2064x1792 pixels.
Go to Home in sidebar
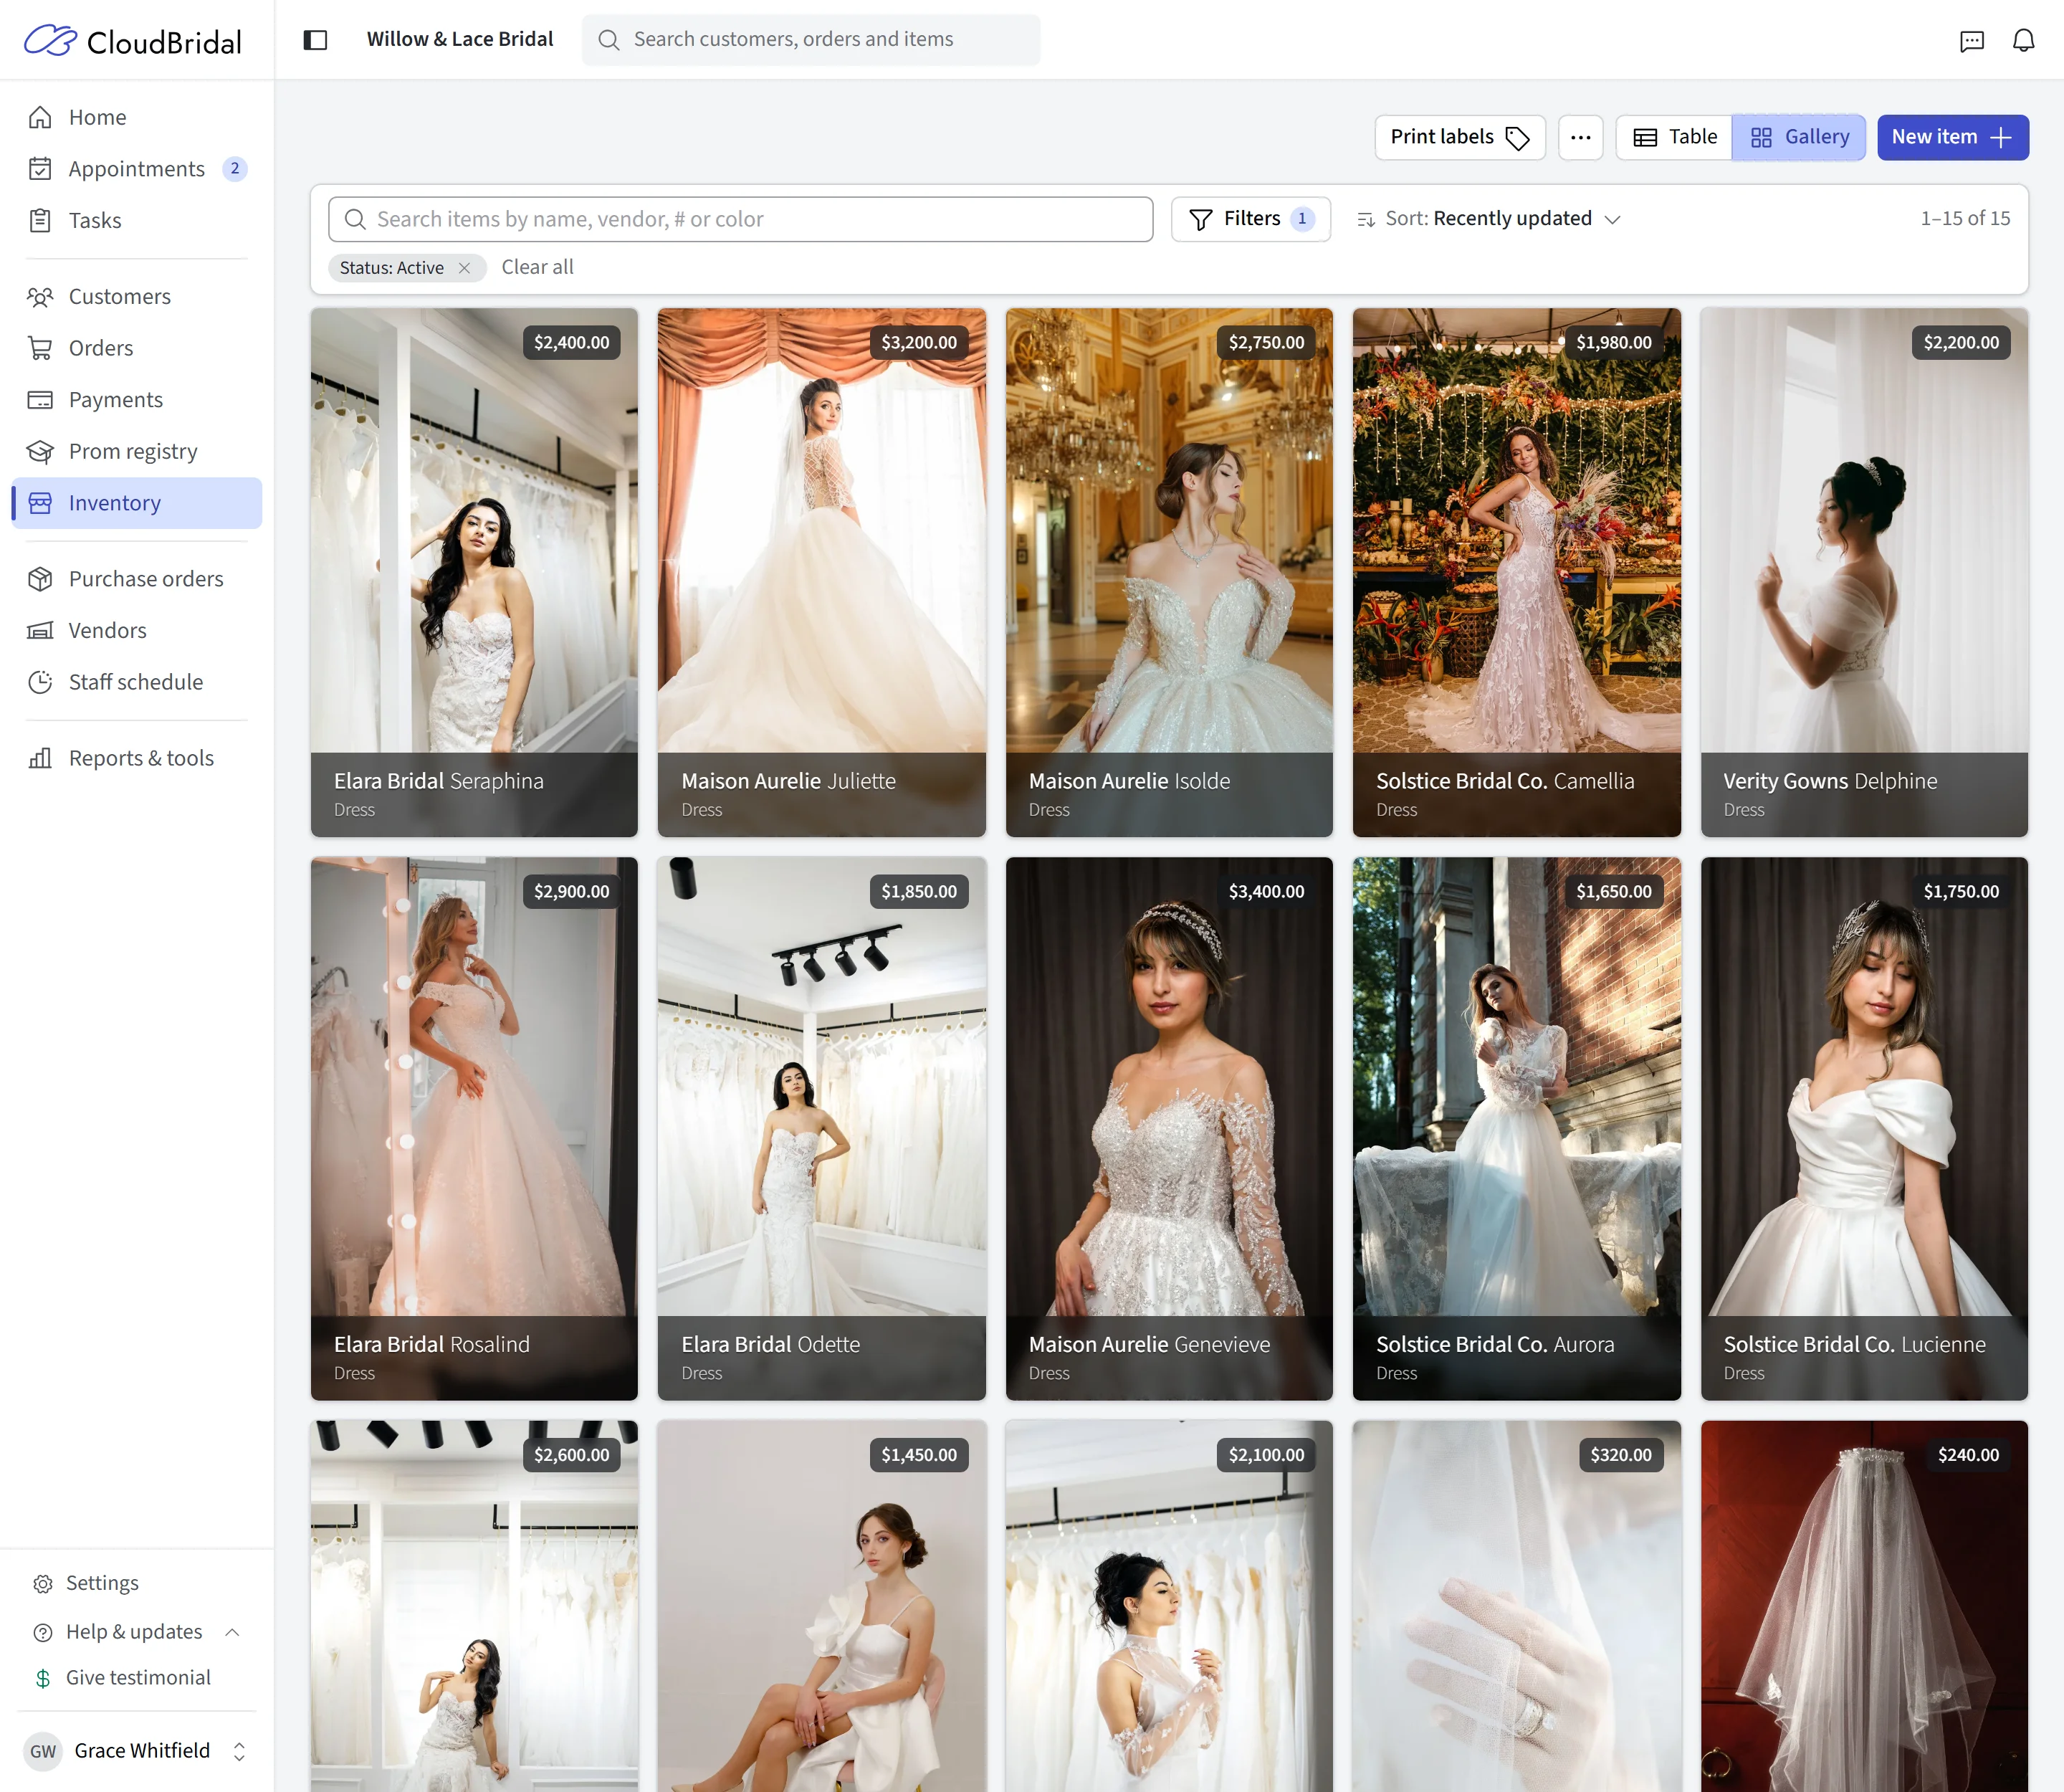point(137,117)
